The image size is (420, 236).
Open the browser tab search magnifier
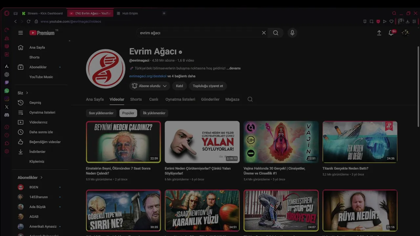point(394,13)
